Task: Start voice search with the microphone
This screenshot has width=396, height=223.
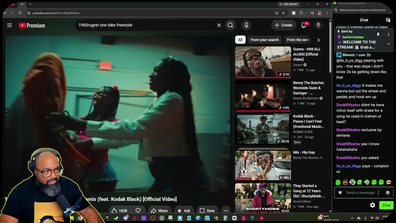Action: pyautogui.click(x=246, y=25)
